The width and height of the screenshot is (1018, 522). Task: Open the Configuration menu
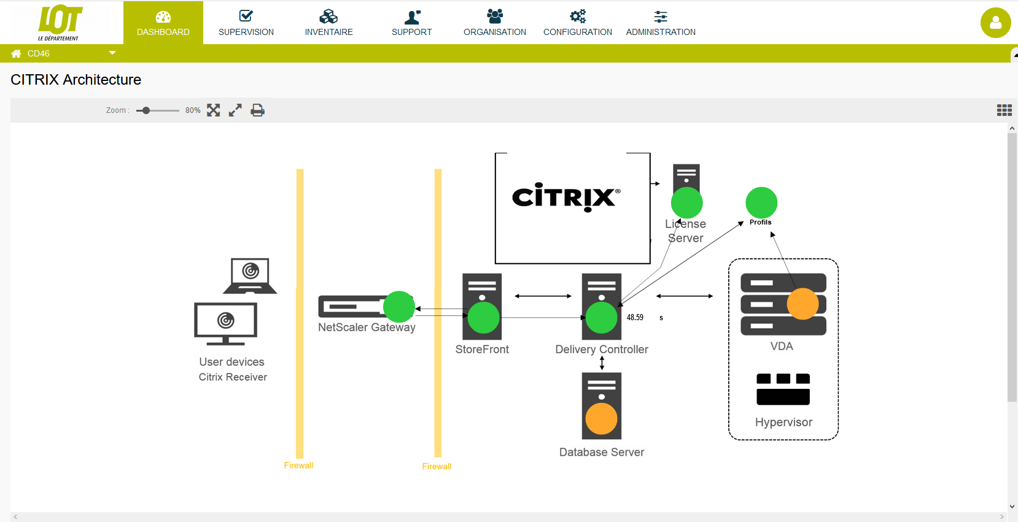[578, 23]
